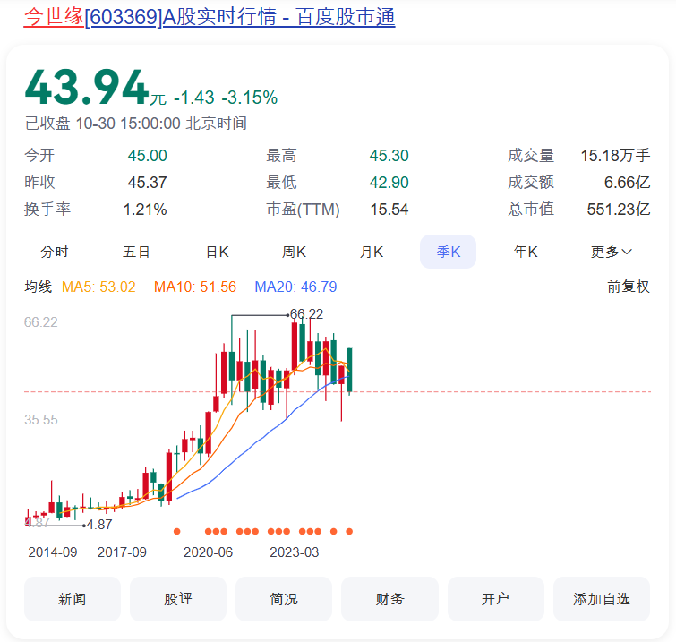
Task: Click the MA20: 46.79 indicator label
Action: (295, 287)
